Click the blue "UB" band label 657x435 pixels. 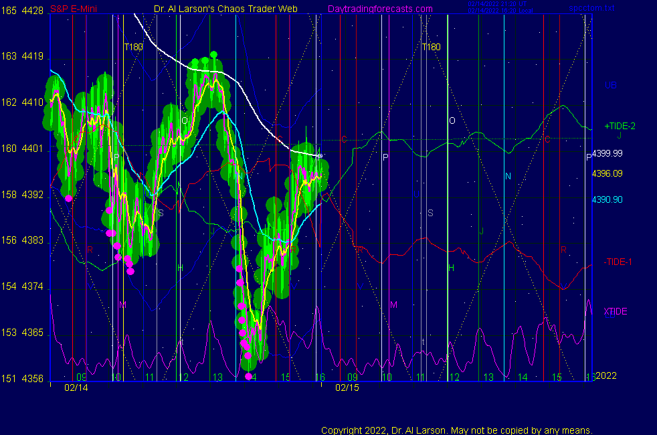coord(610,85)
